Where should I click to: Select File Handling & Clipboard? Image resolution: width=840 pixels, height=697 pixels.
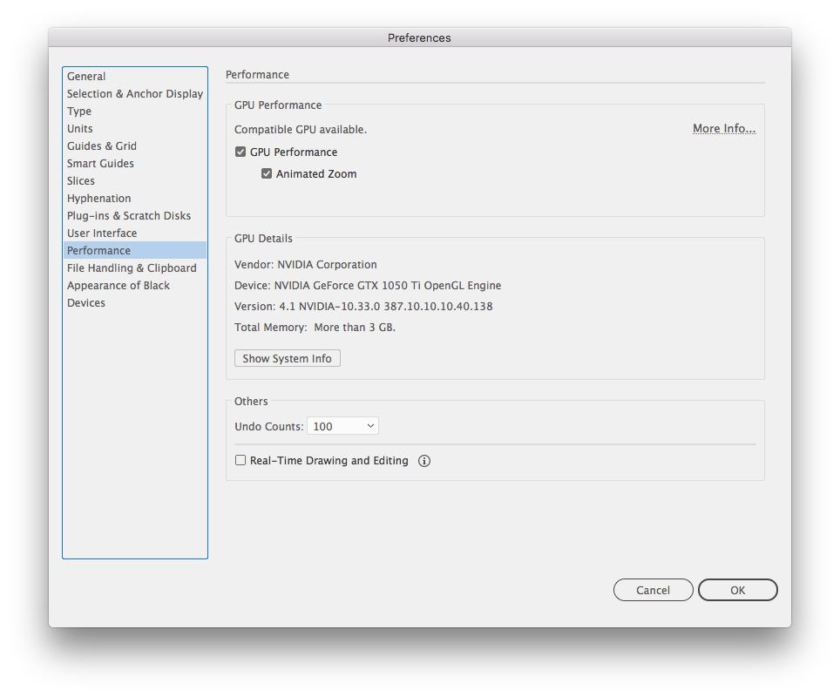(x=132, y=267)
